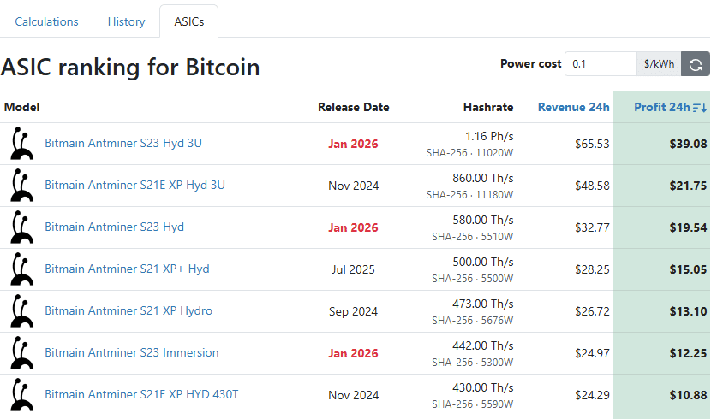The image size is (723, 419).
Task: Click the 860.00 Th/s hashrate value
Action: click(483, 179)
